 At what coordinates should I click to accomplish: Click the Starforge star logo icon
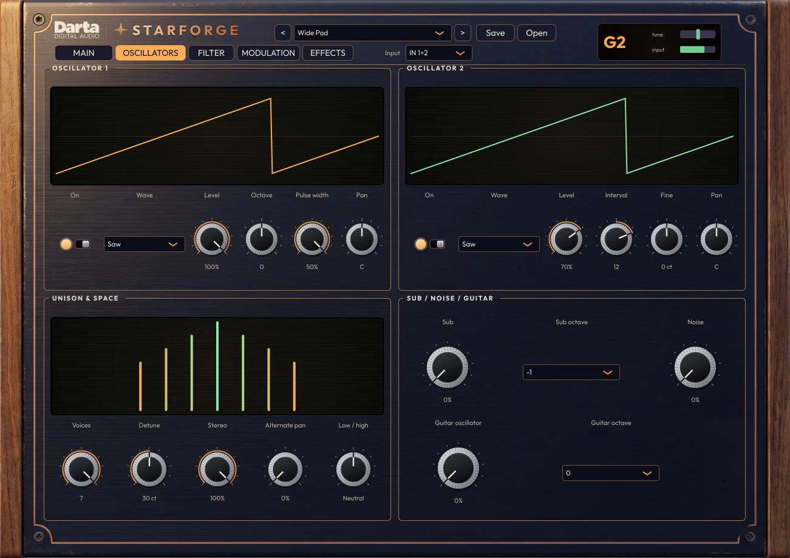click(121, 30)
